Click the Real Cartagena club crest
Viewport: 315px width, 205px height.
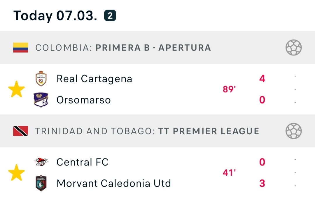pyautogui.click(x=41, y=79)
